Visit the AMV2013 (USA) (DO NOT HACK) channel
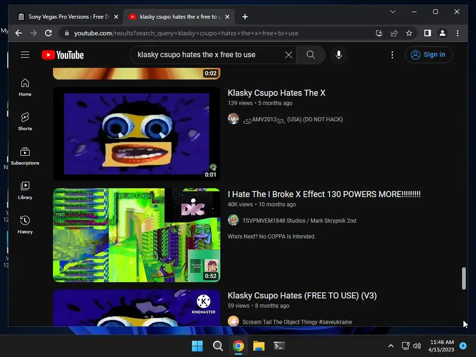Viewport: 476px width, 357px height. (293, 119)
